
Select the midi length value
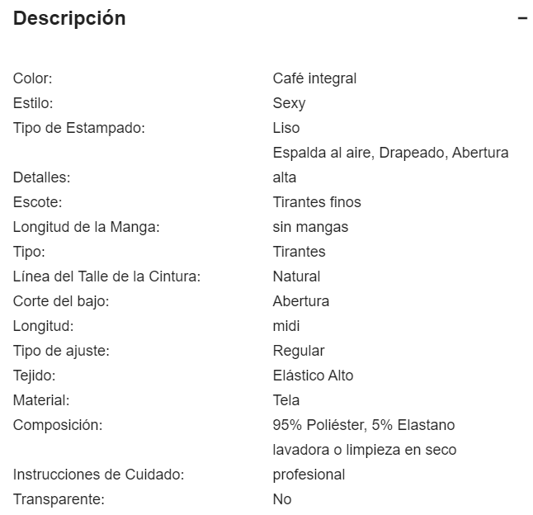click(x=286, y=326)
